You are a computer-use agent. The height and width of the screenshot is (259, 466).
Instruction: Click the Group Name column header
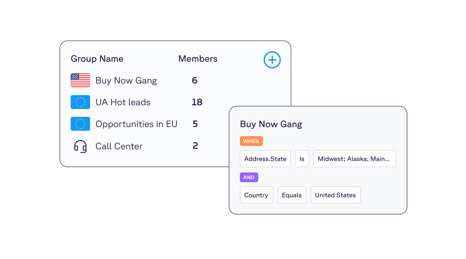[97, 59]
